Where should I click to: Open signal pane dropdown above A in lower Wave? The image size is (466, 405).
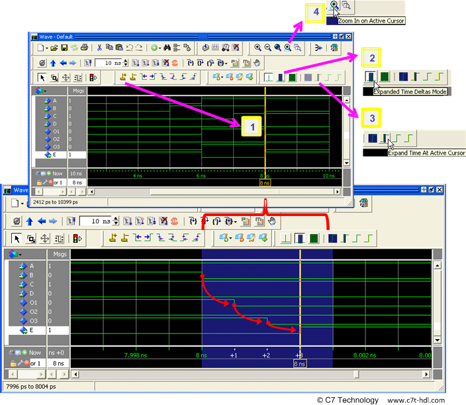click(x=15, y=254)
